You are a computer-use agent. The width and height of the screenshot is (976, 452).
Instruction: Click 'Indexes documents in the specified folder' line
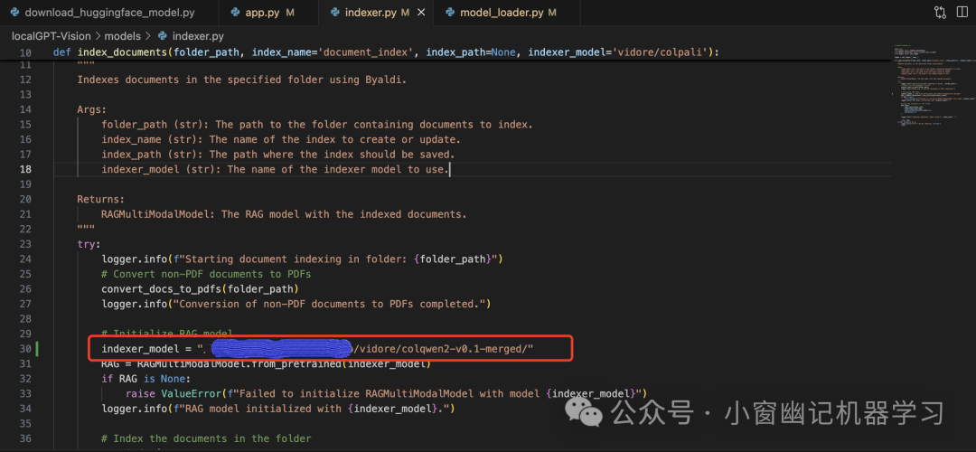click(x=241, y=80)
